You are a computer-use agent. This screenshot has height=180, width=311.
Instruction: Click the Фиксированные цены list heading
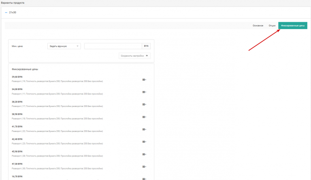pos(25,69)
